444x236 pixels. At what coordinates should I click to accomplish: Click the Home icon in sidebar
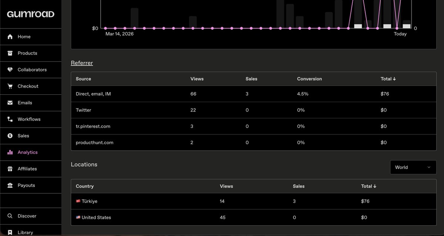coord(10,37)
